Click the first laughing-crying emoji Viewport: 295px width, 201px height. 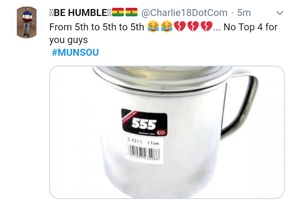tap(153, 27)
